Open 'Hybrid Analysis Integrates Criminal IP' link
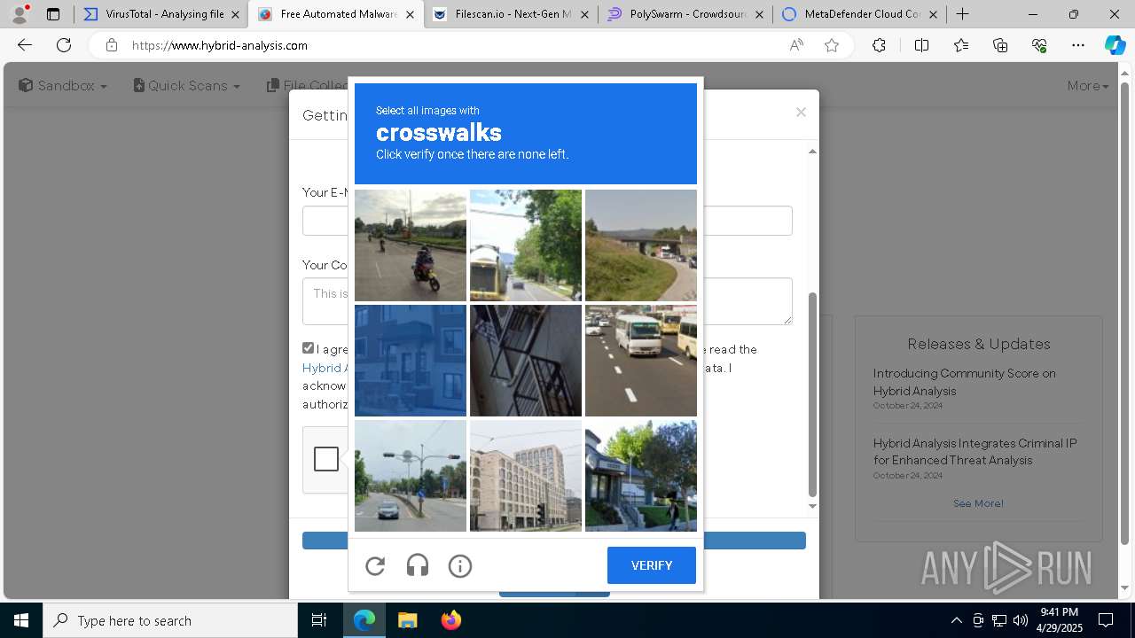 pos(975,451)
